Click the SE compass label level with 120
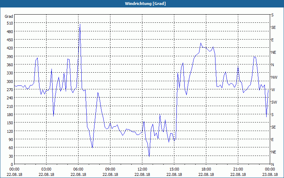The height and width of the screenshot is (178, 284). tap(273, 127)
